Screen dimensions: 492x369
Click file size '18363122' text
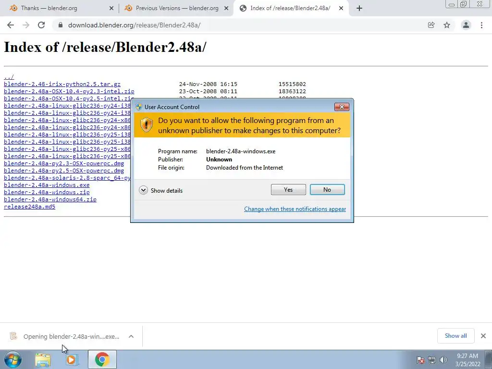[x=292, y=91]
